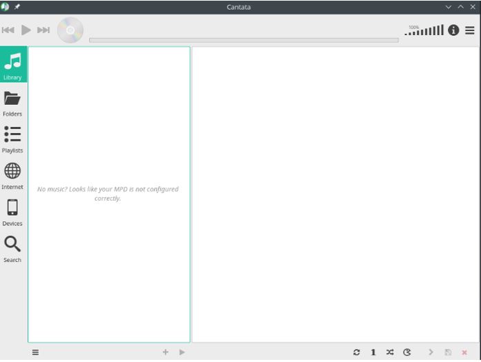Open the Devices panel

[x=12, y=212]
